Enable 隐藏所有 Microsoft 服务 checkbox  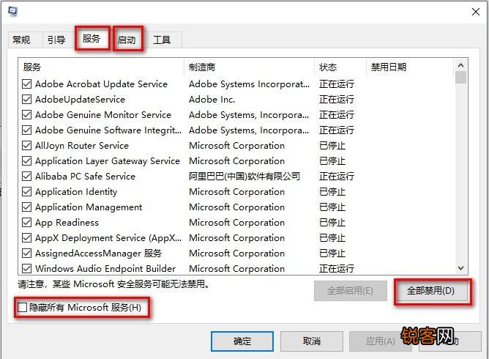click(x=22, y=308)
